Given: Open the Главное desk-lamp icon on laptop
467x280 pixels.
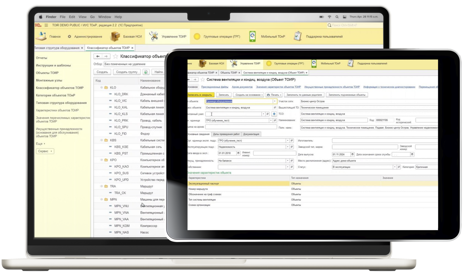Looking at the screenshot, I should (x=41, y=36).
